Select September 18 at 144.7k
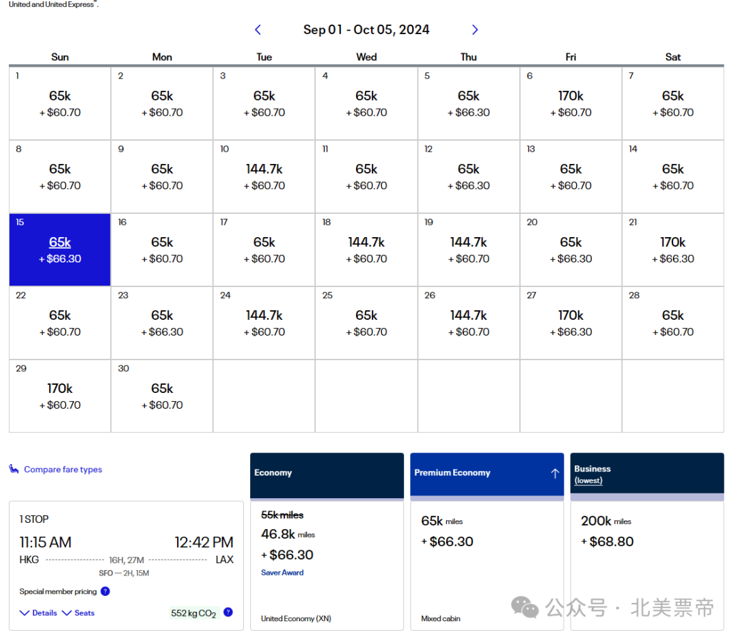 coord(366,249)
